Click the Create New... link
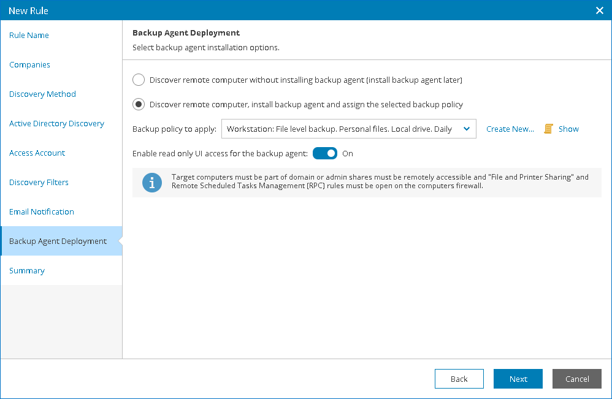 coord(510,129)
